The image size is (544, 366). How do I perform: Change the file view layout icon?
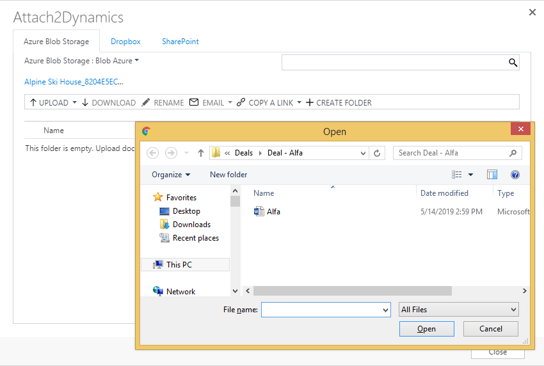pos(456,175)
